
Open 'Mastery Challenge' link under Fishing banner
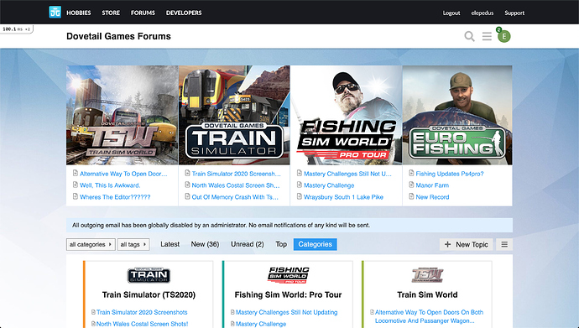(329, 185)
